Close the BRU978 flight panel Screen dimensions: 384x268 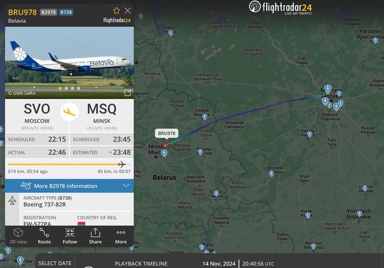[128, 10]
